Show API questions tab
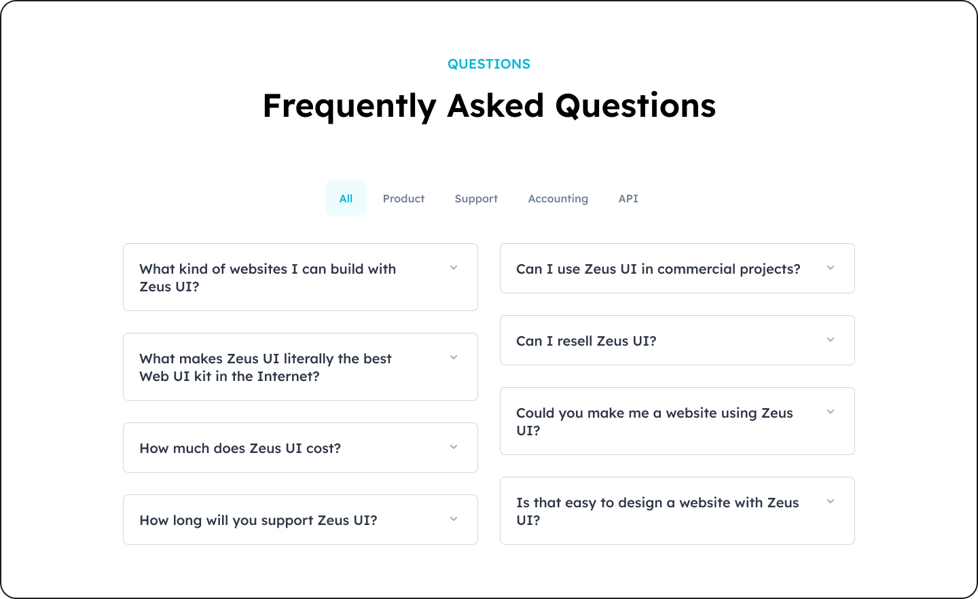 pos(628,198)
